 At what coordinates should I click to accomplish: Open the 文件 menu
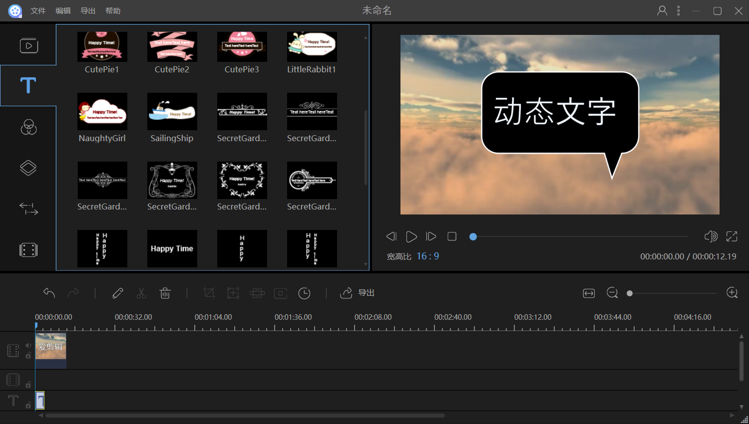pyautogui.click(x=38, y=10)
